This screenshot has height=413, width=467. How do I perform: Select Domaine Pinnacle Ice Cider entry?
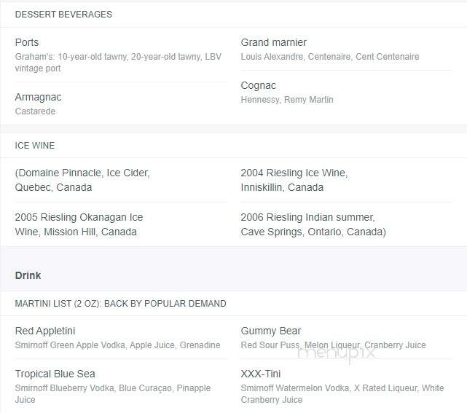coord(82,180)
